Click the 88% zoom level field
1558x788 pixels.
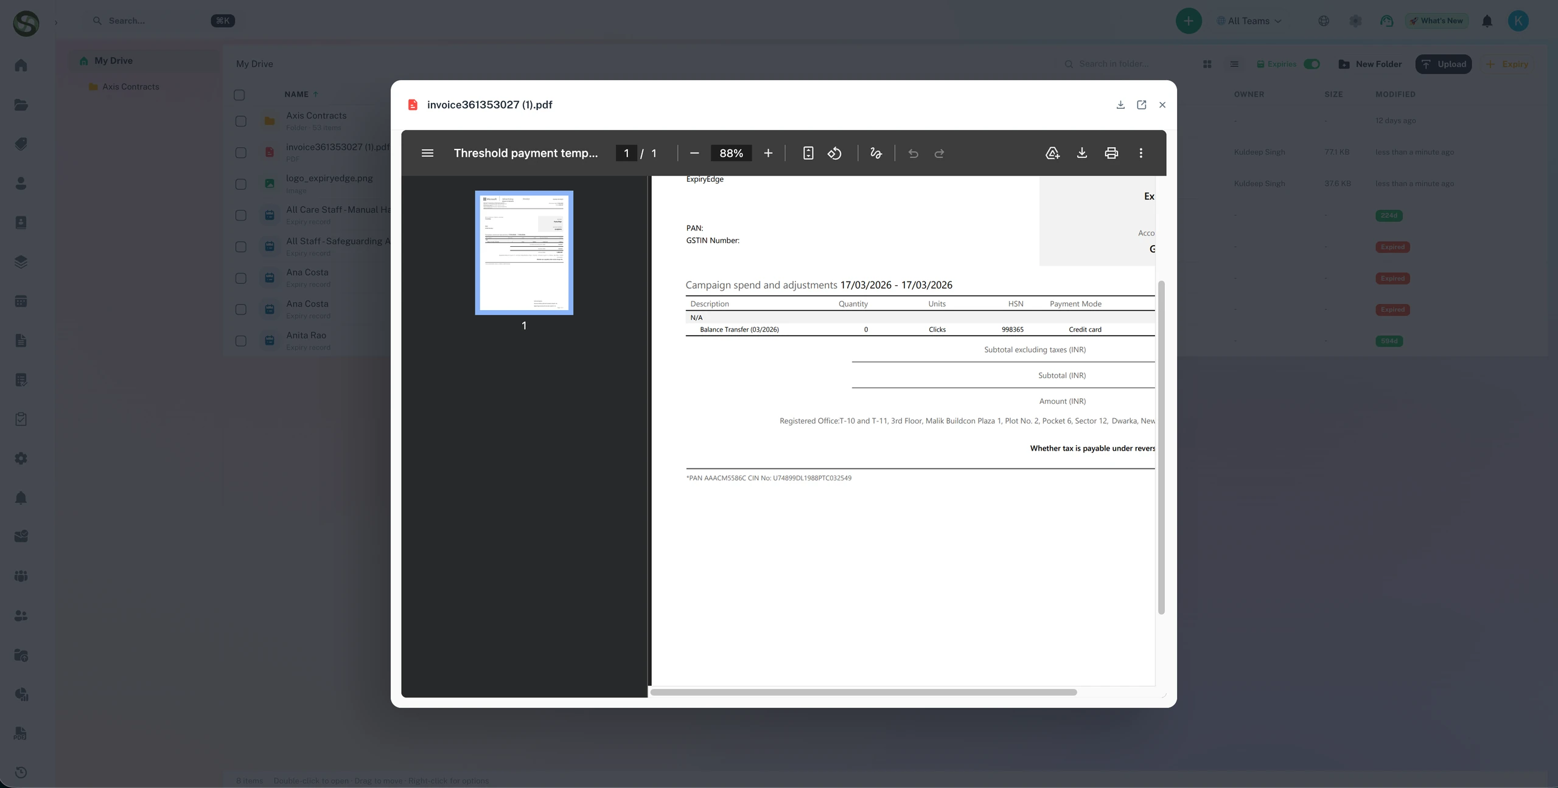click(x=732, y=153)
